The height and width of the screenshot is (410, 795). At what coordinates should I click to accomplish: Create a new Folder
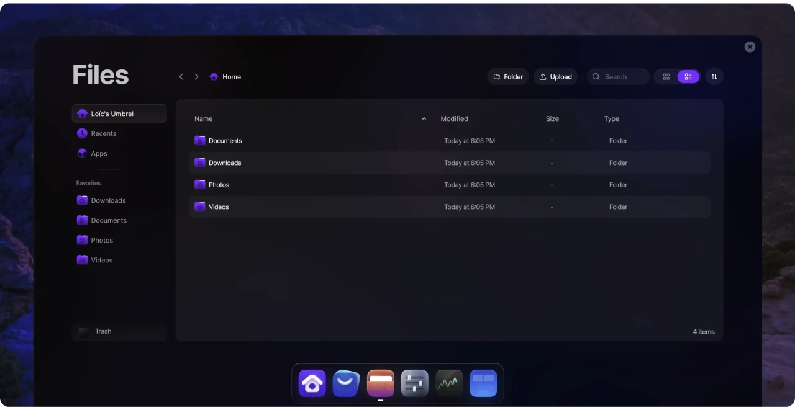click(507, 77)
